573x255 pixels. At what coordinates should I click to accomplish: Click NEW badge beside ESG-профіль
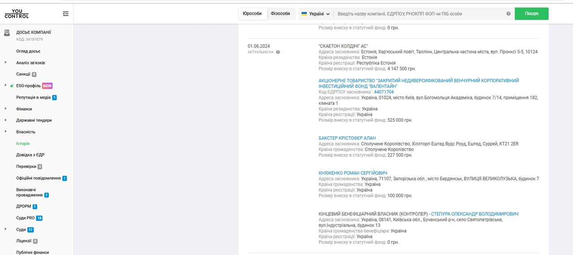pos(47,86)
